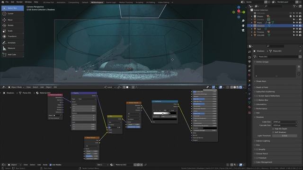Adjust the Light Threshold slider
The width and height of the screenshot is (303, 170).
[x=285, y=136]
